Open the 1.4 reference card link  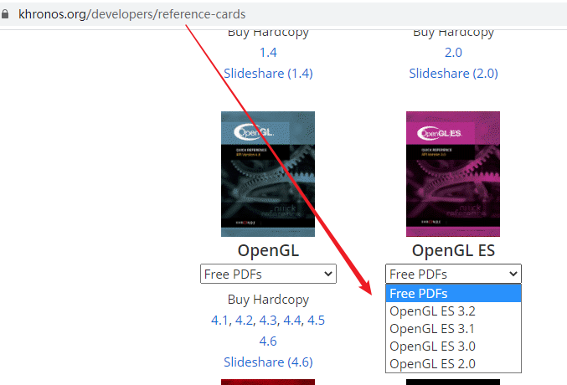268,53
